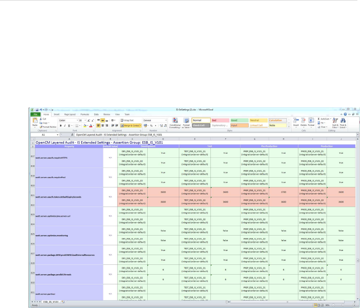The height and width of the screenshot is (308, 360).
Task: Select the cell watt.server.partner
Action: point(69,292)
